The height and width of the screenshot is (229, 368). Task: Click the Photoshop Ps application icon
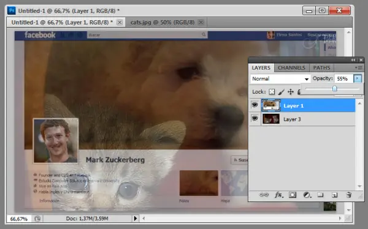[x=12, y=10]
